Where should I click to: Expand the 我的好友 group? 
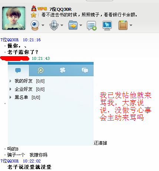27,81
